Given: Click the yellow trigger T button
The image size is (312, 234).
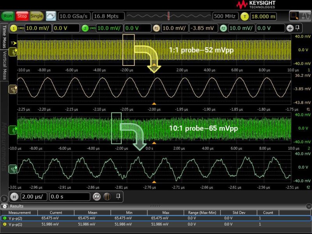Looking at the screenshot, I should pos(245,16).
